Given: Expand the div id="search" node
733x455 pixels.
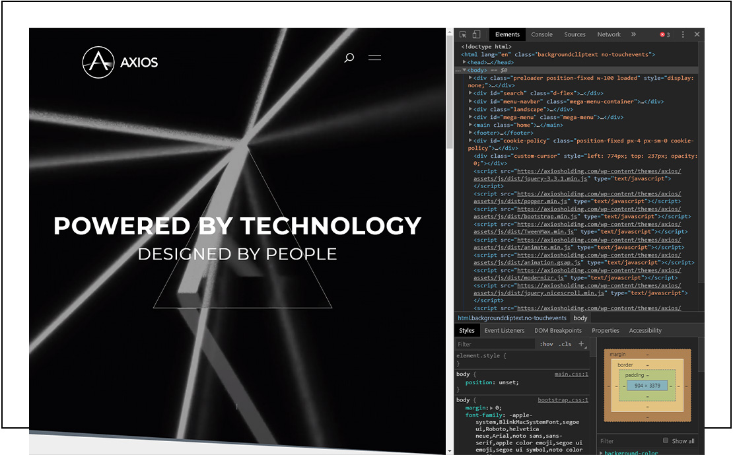Looking at the screenshot, I should click(470, 93).
